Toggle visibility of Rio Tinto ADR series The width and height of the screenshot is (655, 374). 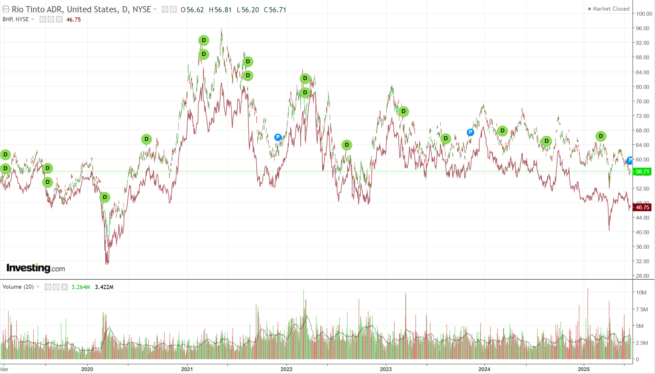(x=165, y=9)
